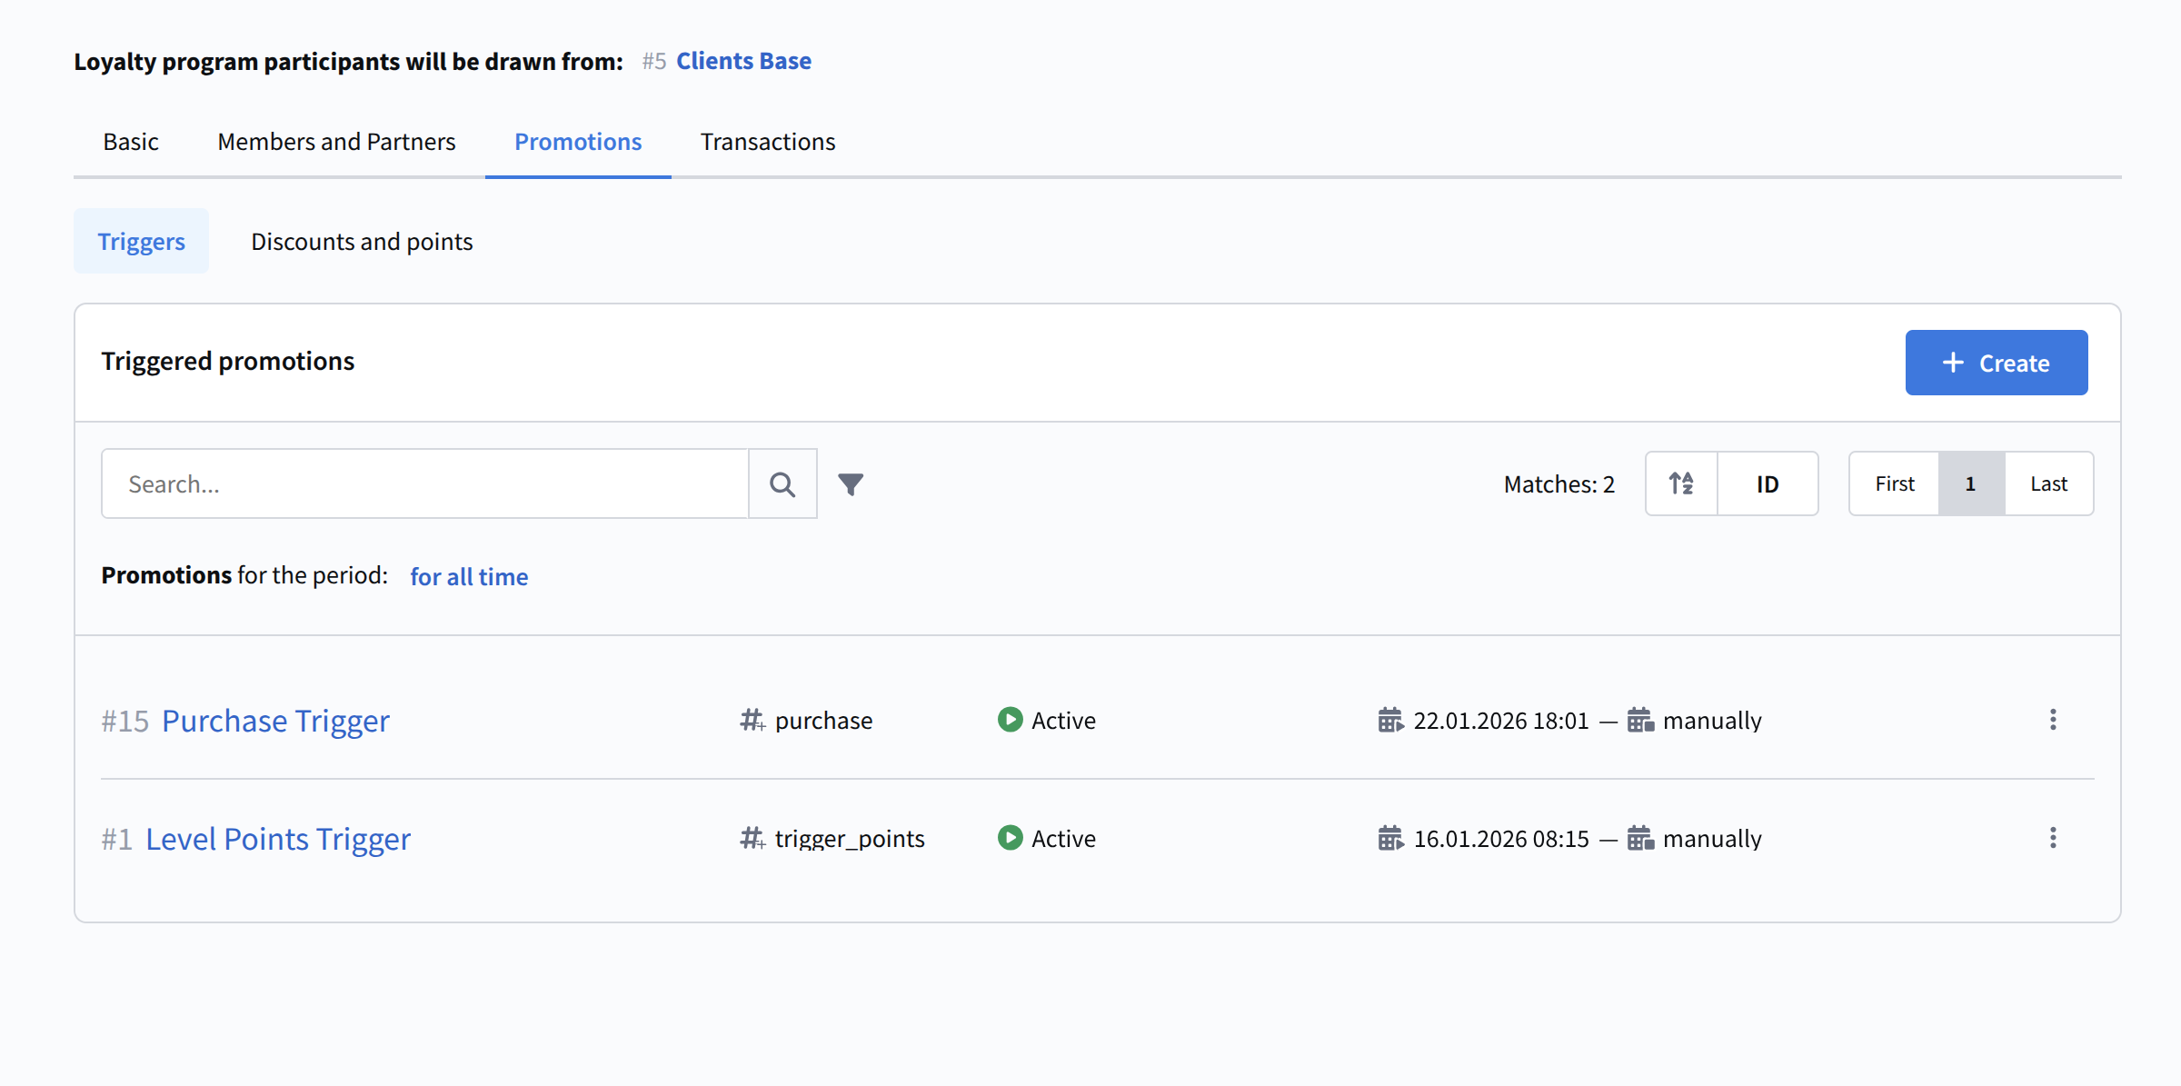
Task: Change period via 'for all time'
Action: click(469, 577)
